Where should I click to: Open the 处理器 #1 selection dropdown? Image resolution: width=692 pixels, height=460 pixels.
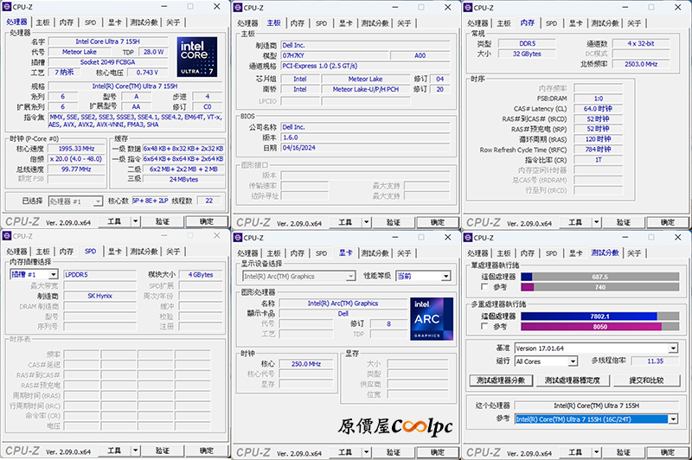click(x=75, y=201)
